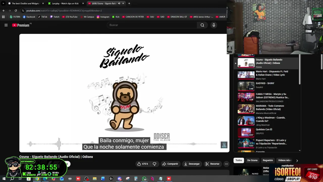
Task: Go to YouTube Premium home logo
Action: click(21, 25)
